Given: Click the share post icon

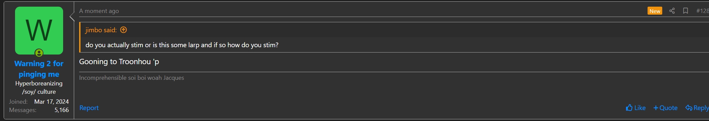Looking at the screenshot, I should (672, 11).
